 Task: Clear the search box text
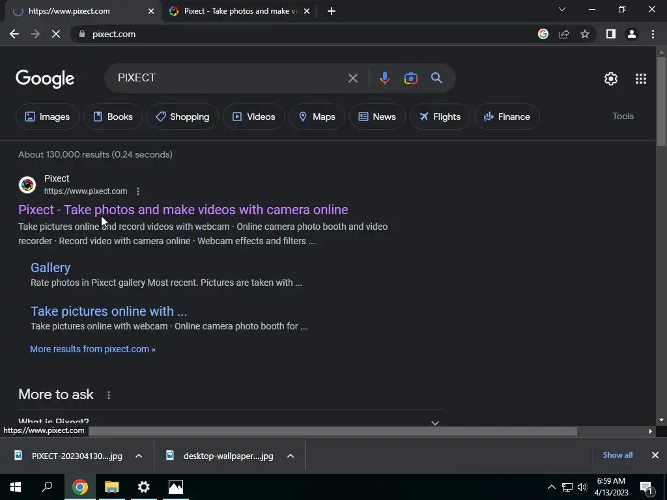click(x=352, y=78)
